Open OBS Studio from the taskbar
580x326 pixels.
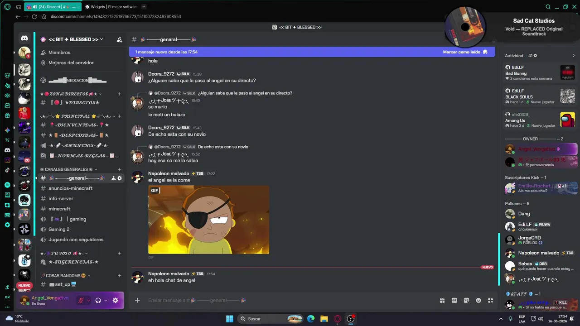(x=350, y=319)
